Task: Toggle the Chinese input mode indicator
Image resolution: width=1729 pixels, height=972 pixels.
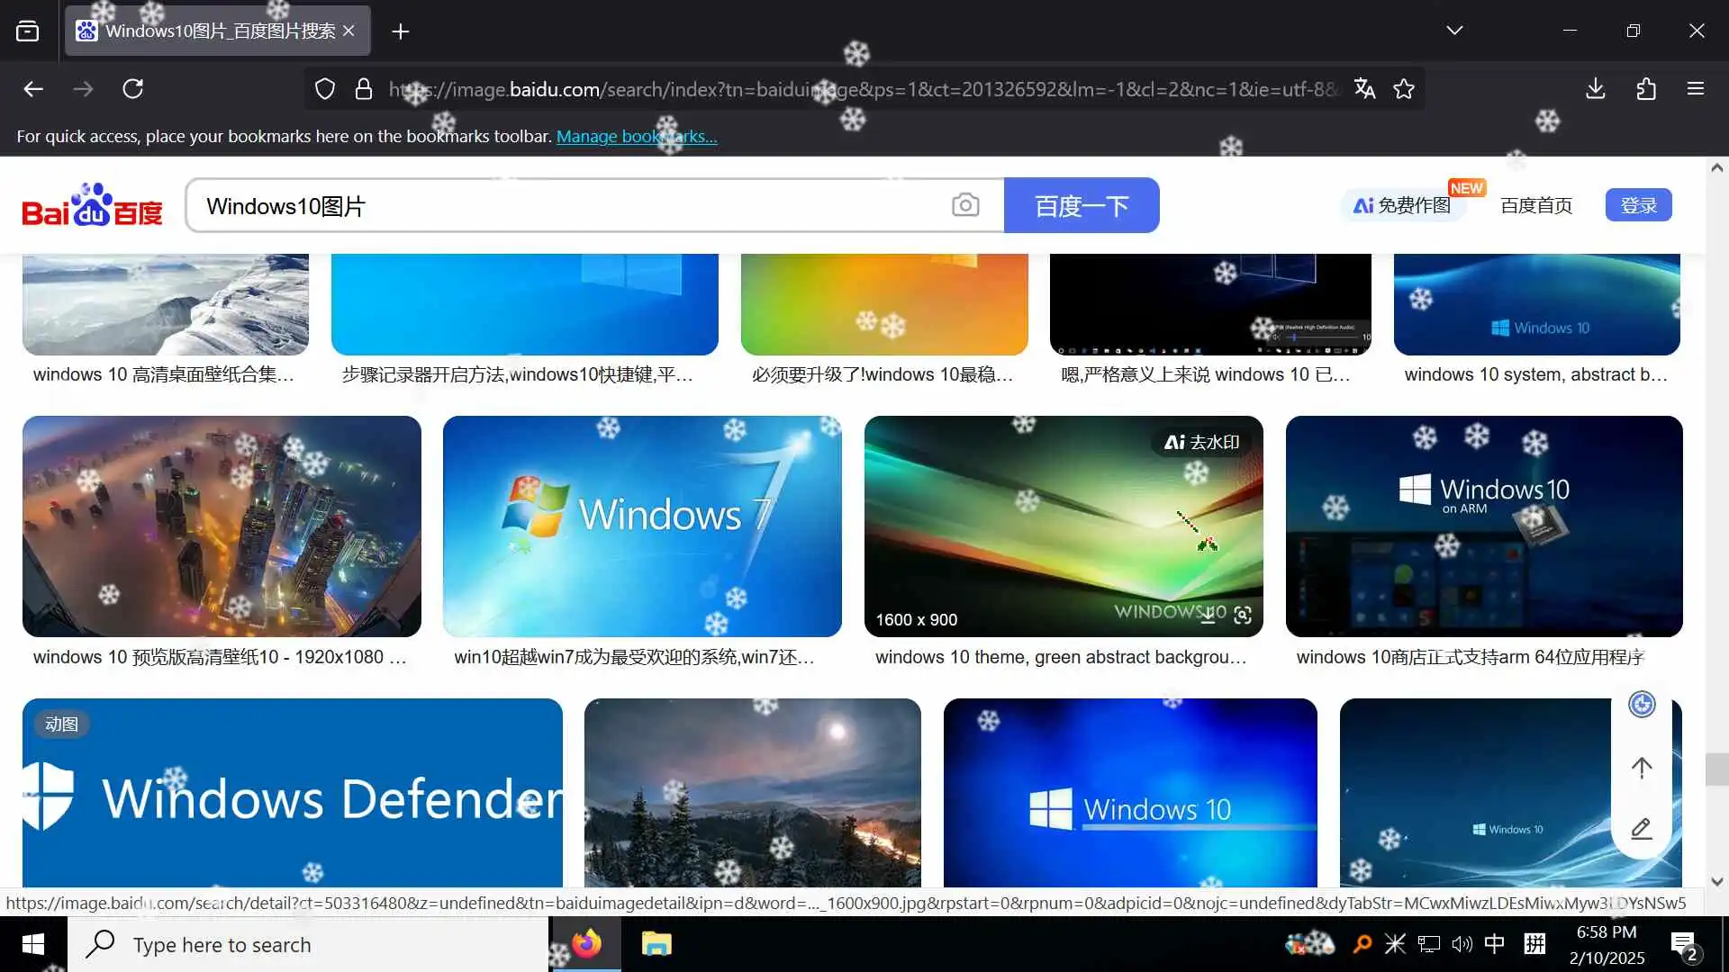Action: (1494, 943)
